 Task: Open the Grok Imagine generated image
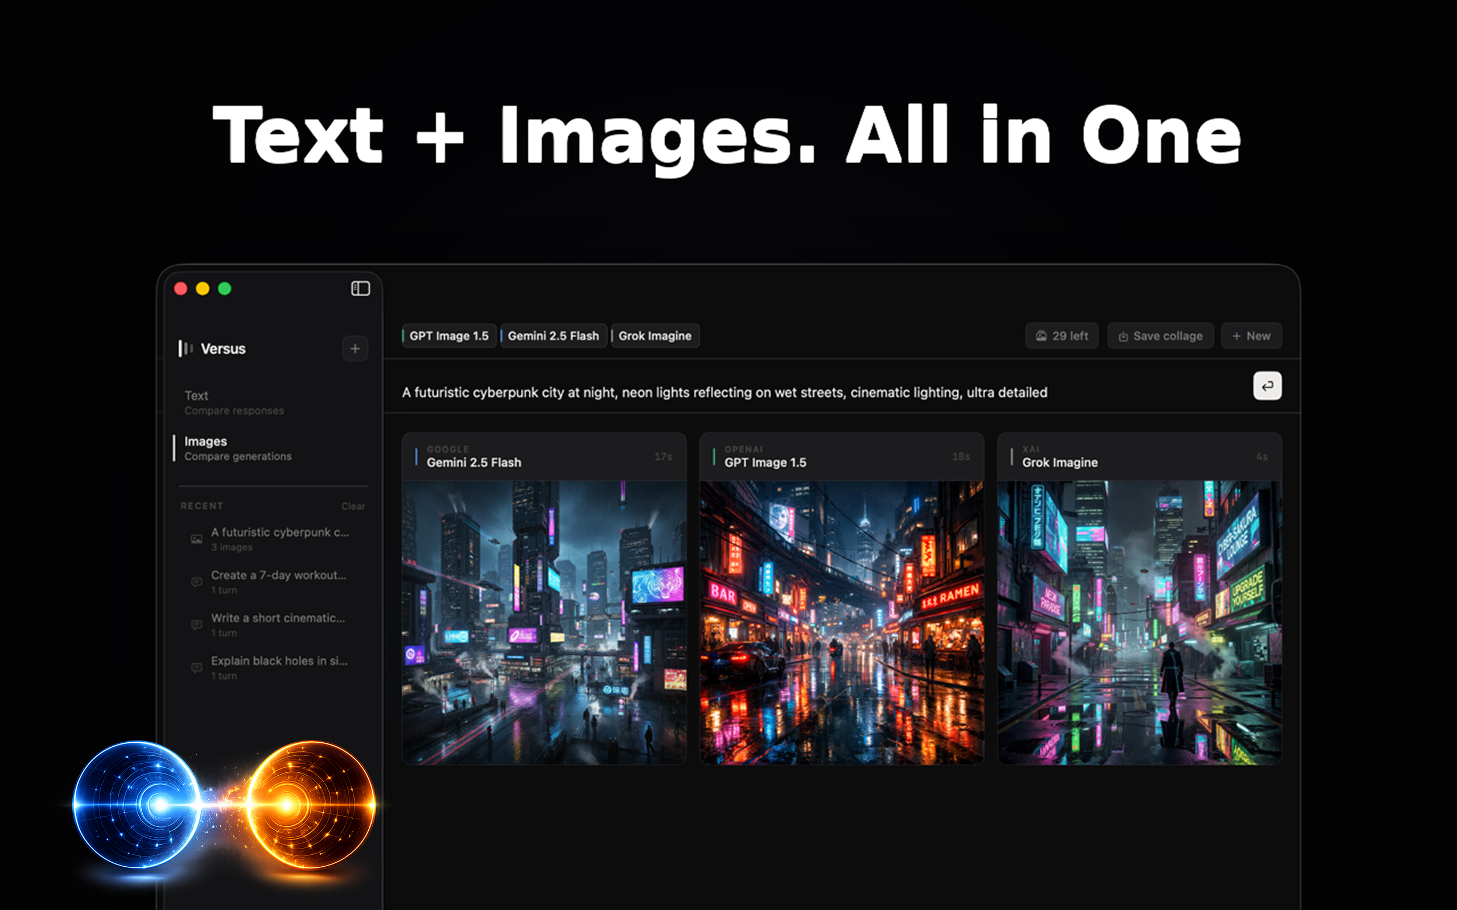click(1139, 622)
